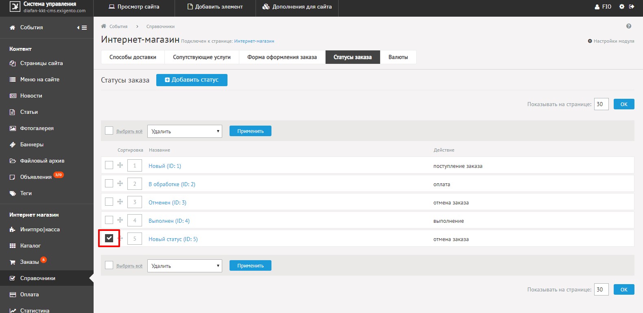
Task: Collapse the sidebar menu toggle icon
Action: [82, 28]
